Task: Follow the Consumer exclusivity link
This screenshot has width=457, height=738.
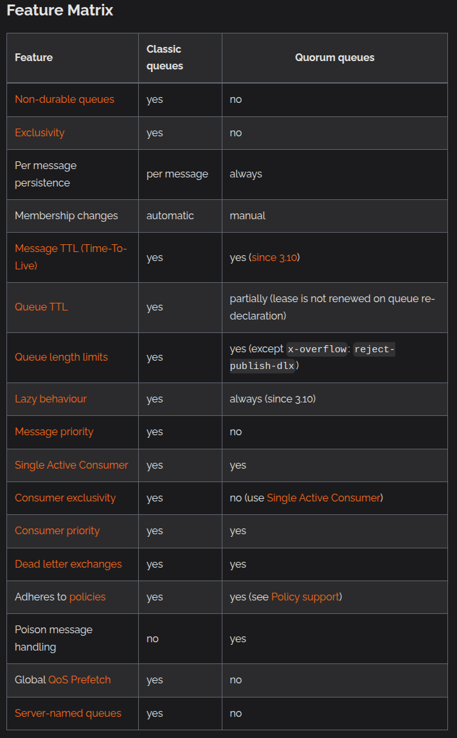Action: (x=66, y=498)
